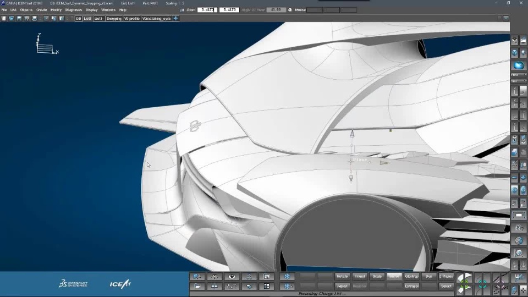Click the Save icon in top toolbar
The width and height of the screenshot is (528, 297).
click(x=19, y=19)
